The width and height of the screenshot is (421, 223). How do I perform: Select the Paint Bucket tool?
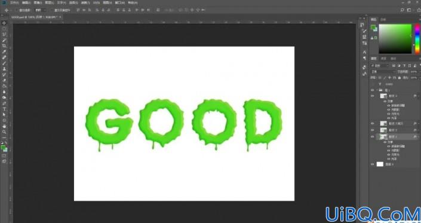[4, 86]
